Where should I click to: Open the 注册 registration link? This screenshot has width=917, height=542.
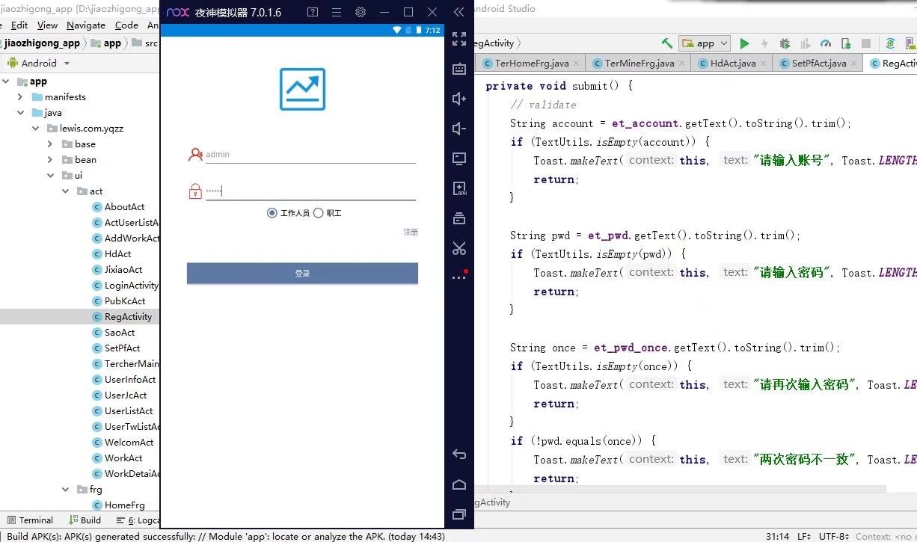[x=411, y=232]
